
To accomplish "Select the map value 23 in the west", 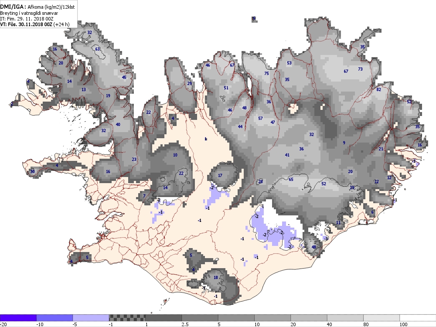I will 134,160.
